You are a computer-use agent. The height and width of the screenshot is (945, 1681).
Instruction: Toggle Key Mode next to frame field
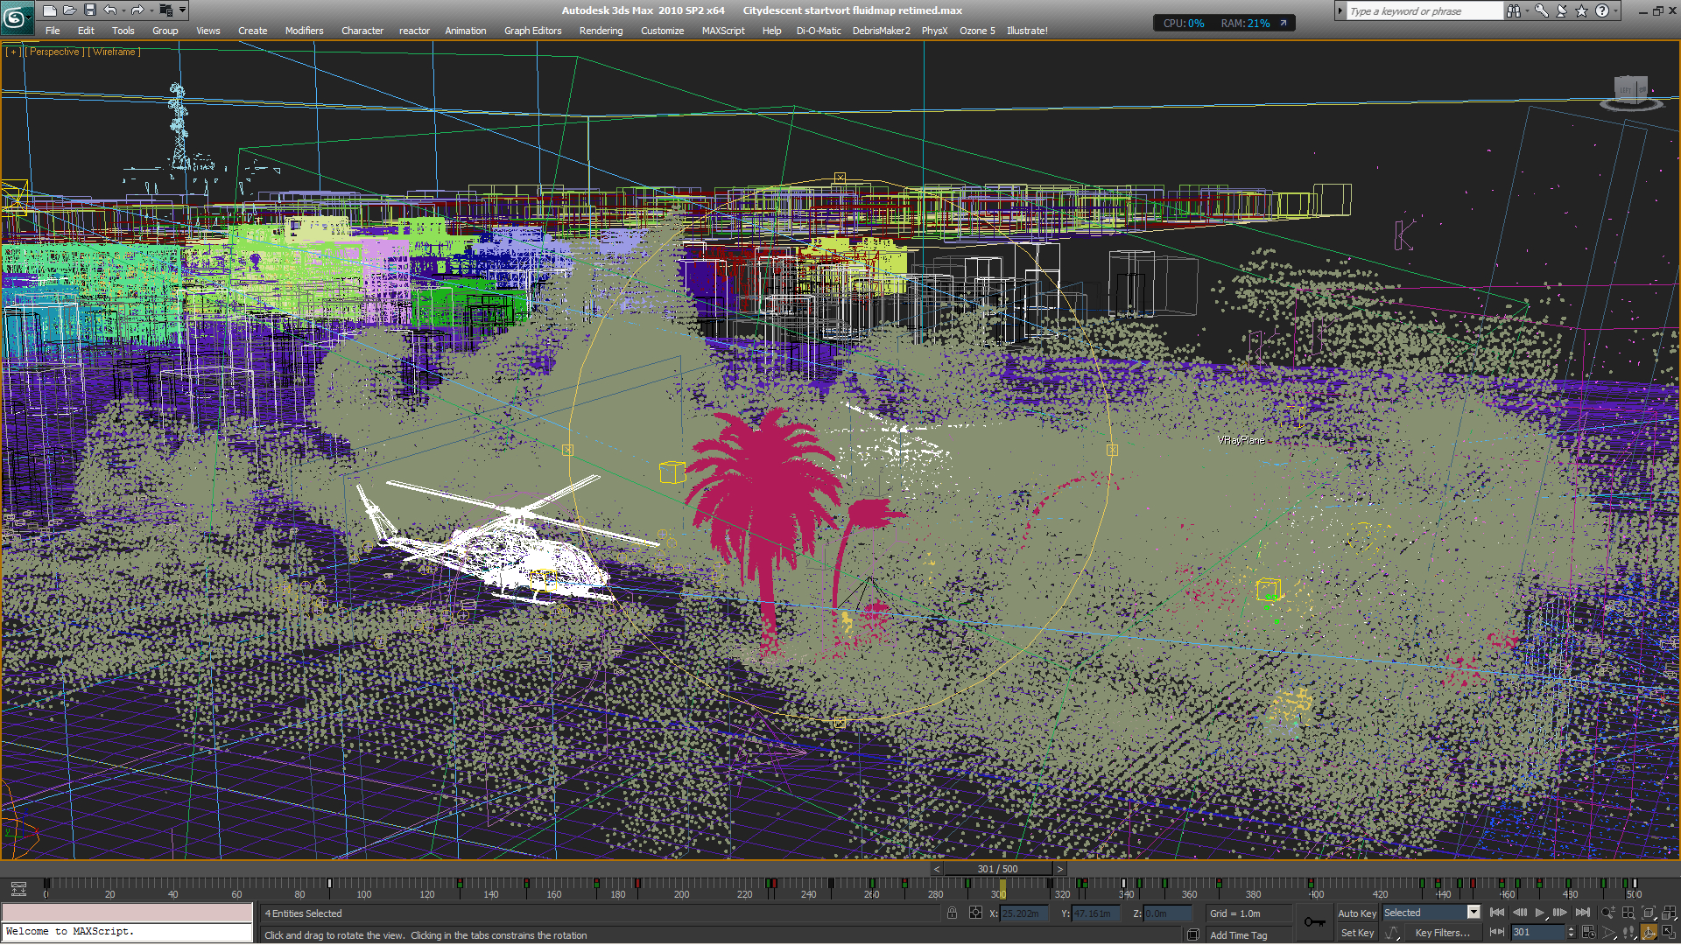click(x=1497, y=933)
